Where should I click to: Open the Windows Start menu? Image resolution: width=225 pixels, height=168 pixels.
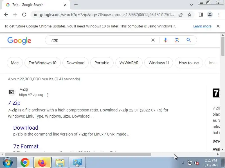point(7,162)
